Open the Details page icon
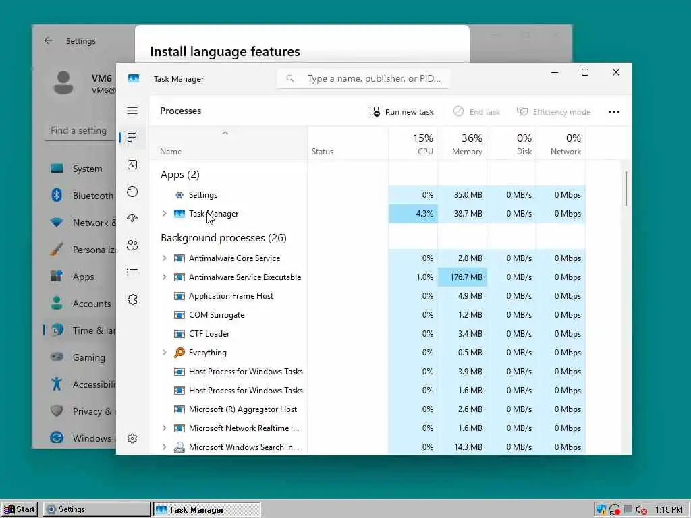 click(132, 272)
